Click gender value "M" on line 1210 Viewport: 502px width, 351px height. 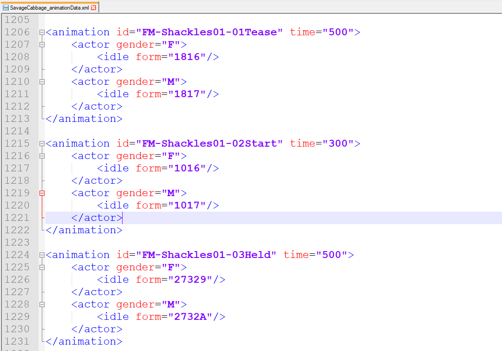(171, 82)
